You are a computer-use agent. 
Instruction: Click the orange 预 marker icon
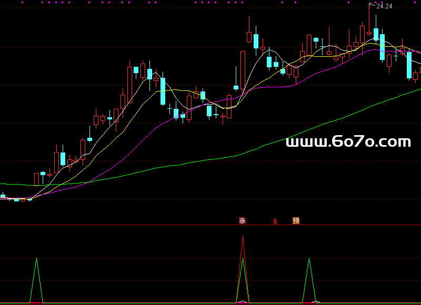click(x=296, y=220)
